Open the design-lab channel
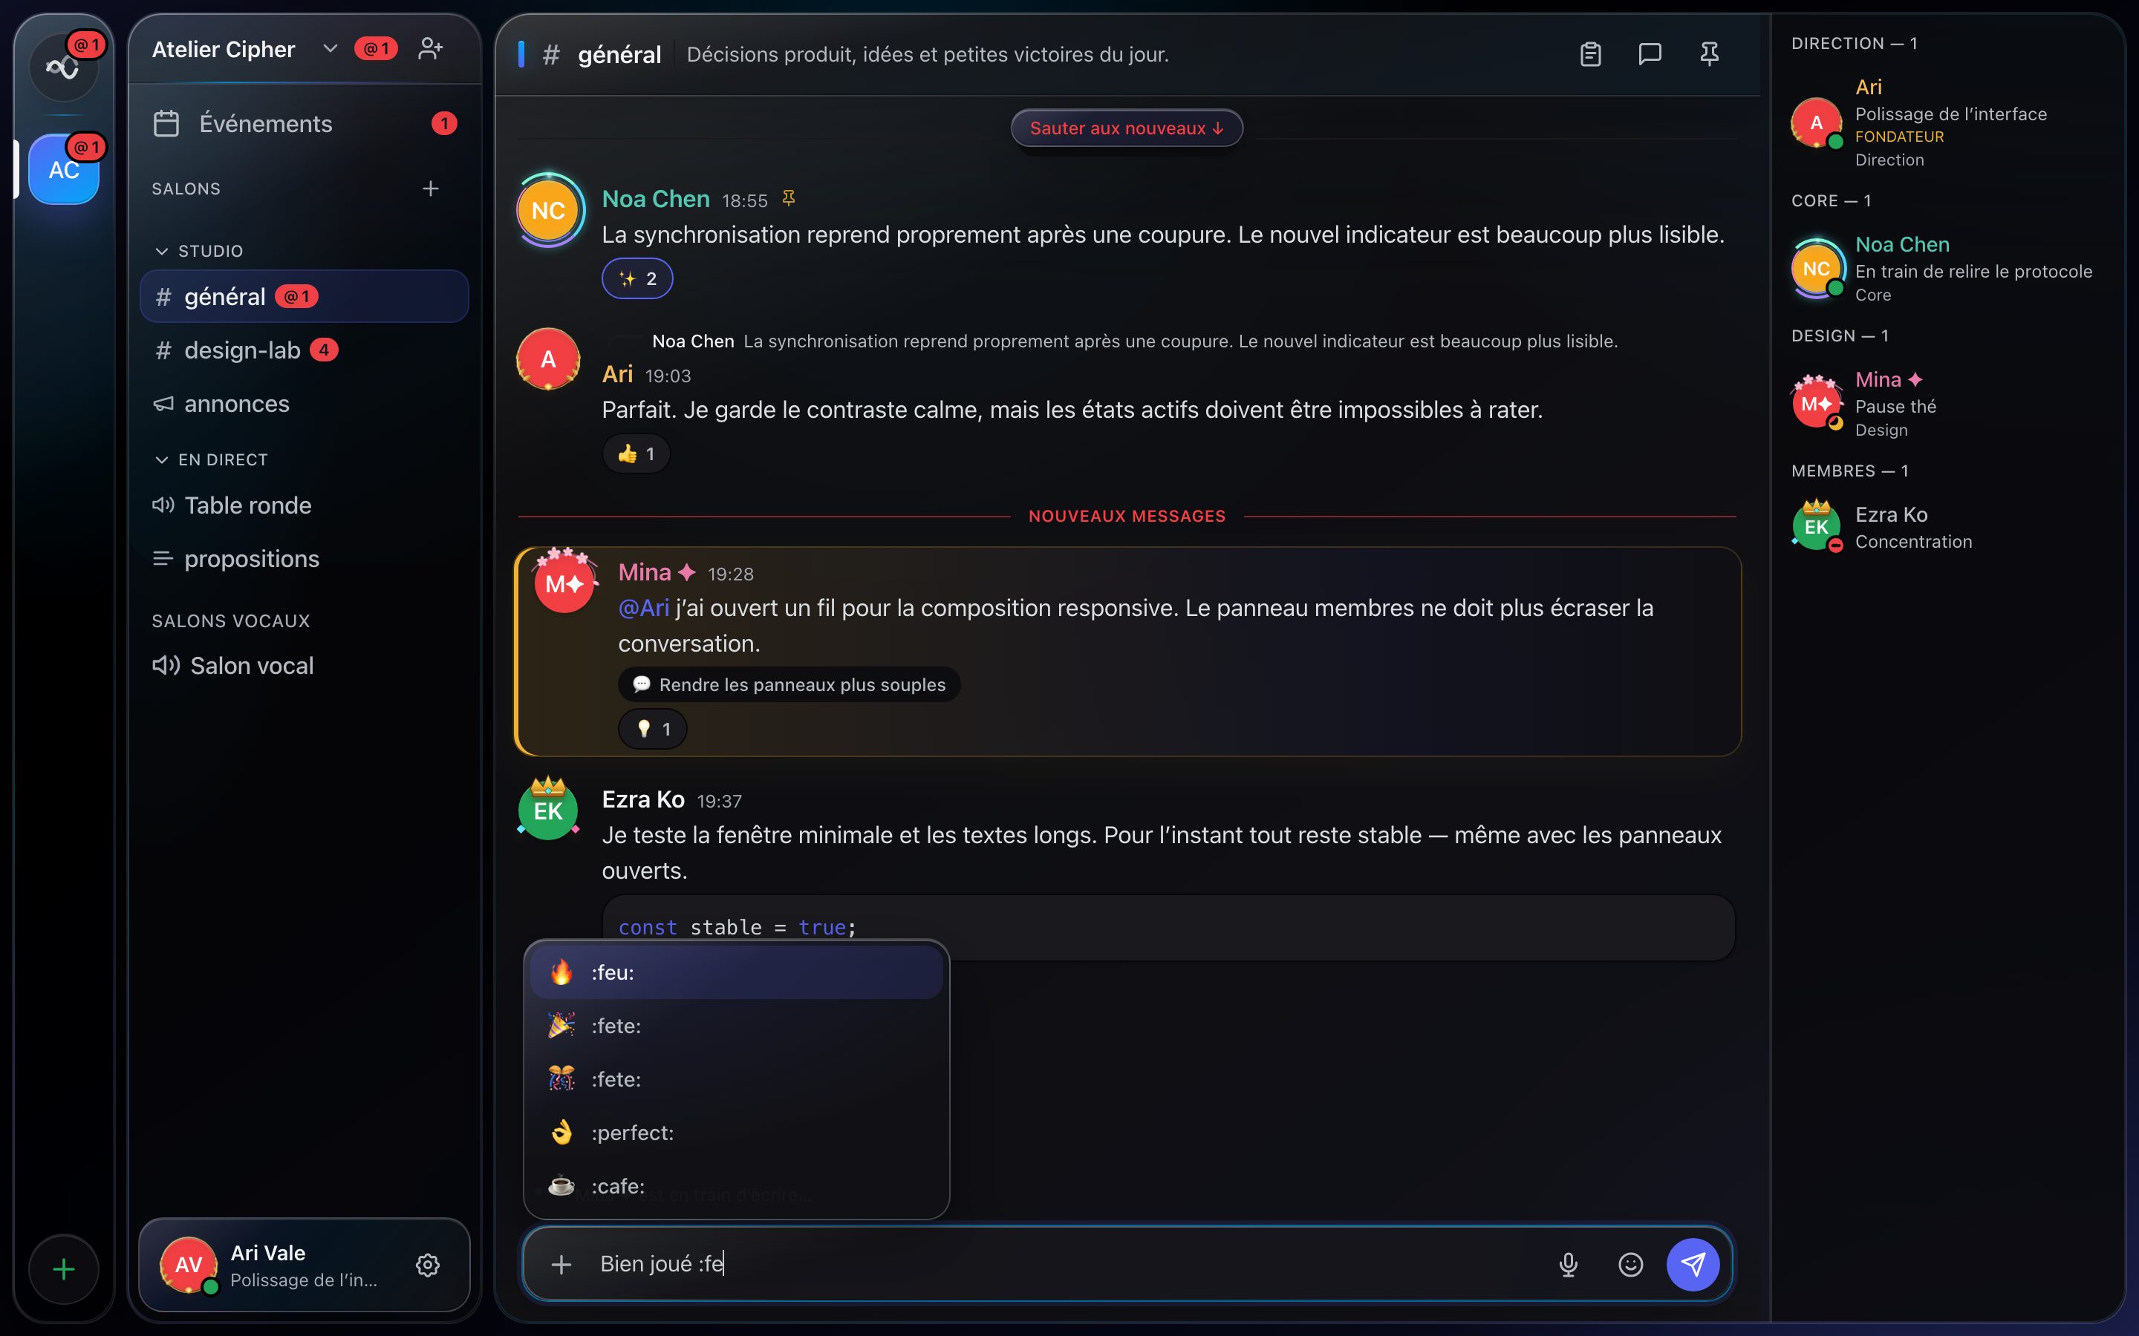The width and height of the screenshot is (2139, 1336). pos(304,350)
